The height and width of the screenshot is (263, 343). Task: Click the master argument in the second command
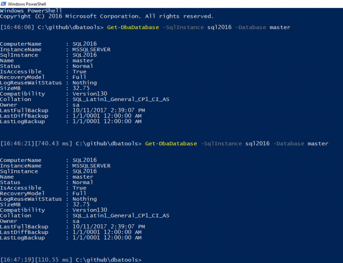click(318, 143)
